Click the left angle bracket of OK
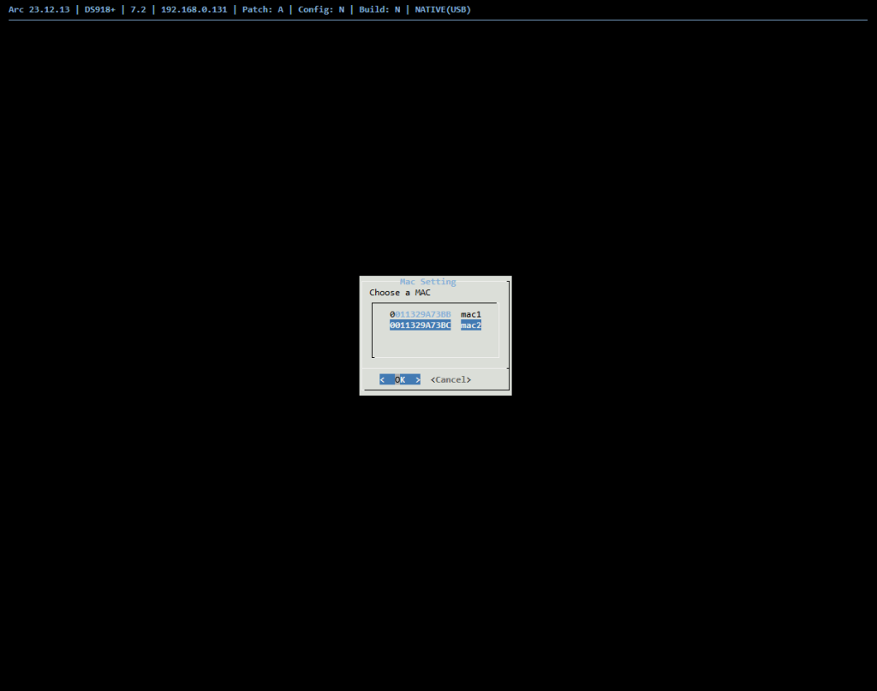 [x=383, y=379]
